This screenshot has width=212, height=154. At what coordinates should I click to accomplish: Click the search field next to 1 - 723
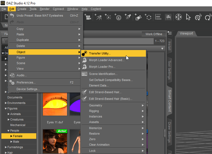coord(118,41)
